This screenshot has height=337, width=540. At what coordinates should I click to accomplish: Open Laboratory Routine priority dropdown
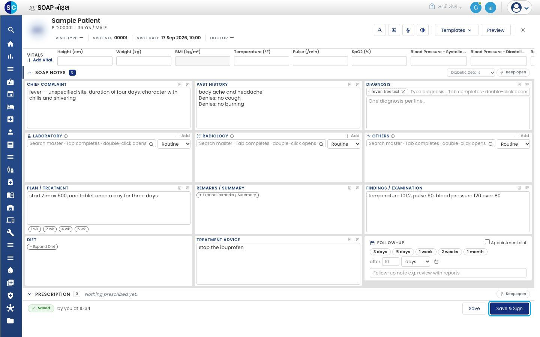tap(174, 144)
